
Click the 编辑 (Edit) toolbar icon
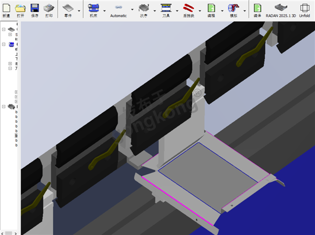[211, 9]
